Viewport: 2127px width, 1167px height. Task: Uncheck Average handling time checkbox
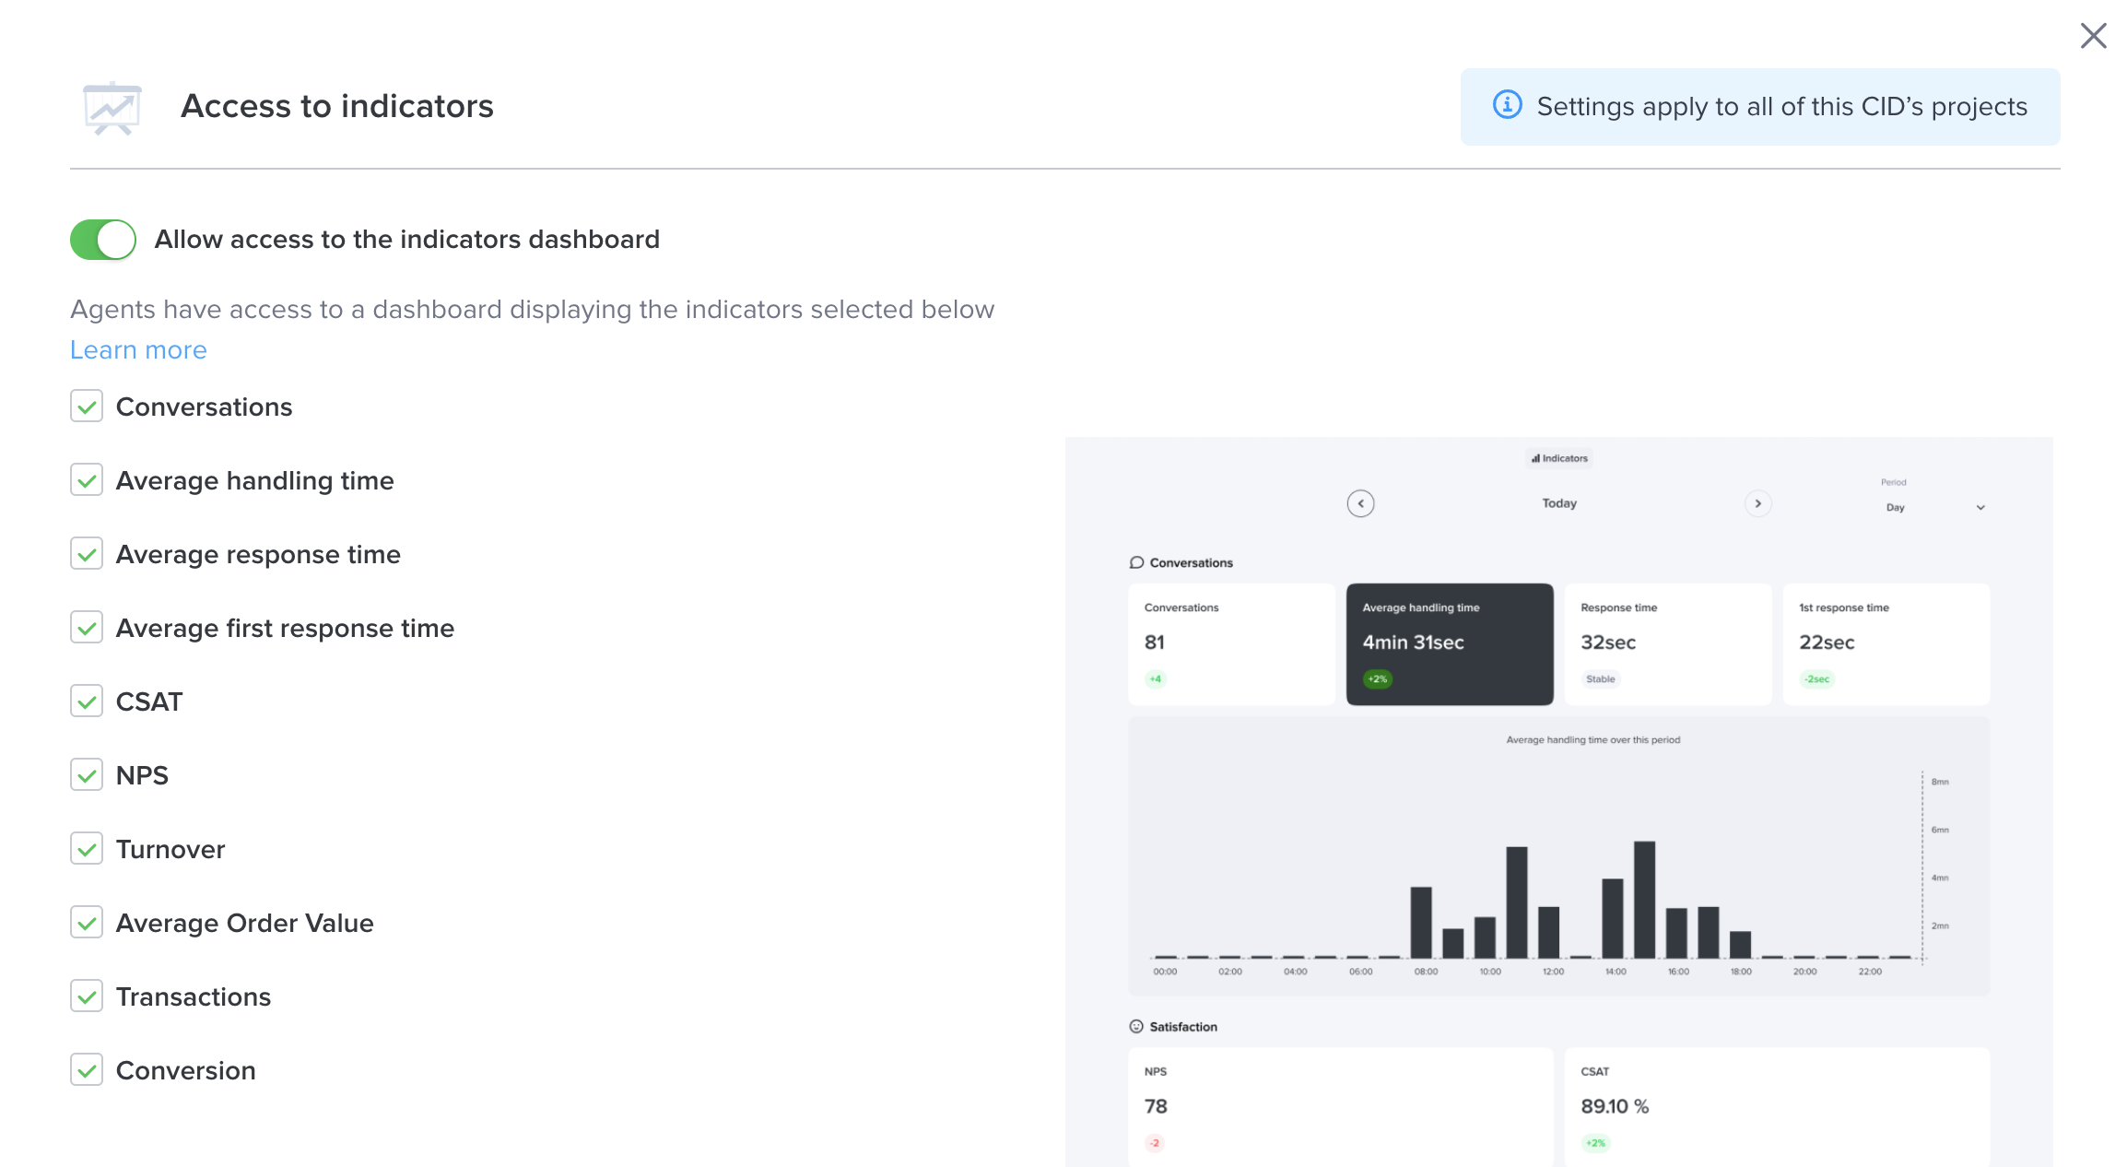87,480
